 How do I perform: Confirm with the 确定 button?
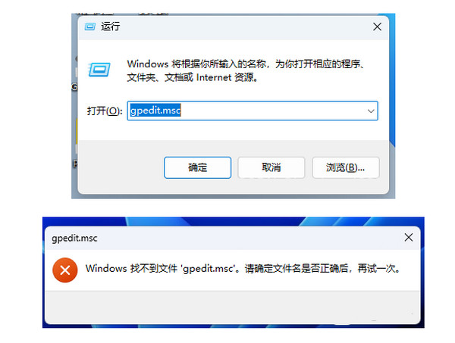(x=197, y=167)
